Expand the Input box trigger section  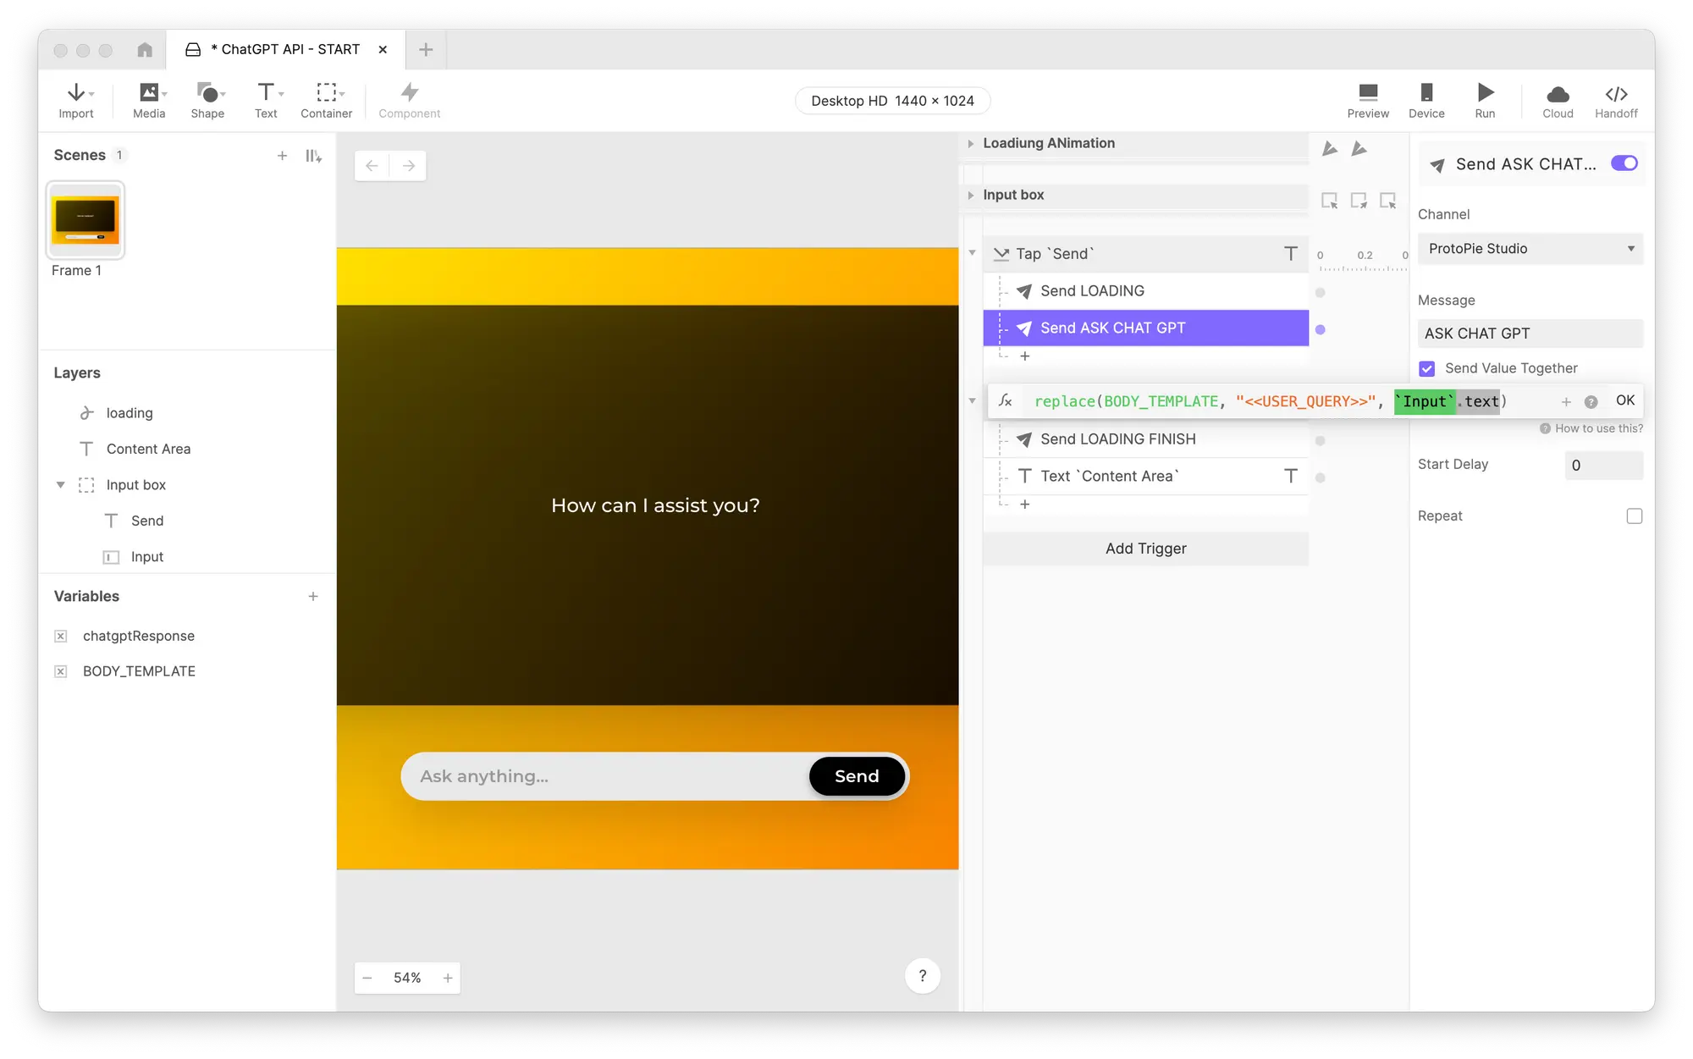coord(970,194)
